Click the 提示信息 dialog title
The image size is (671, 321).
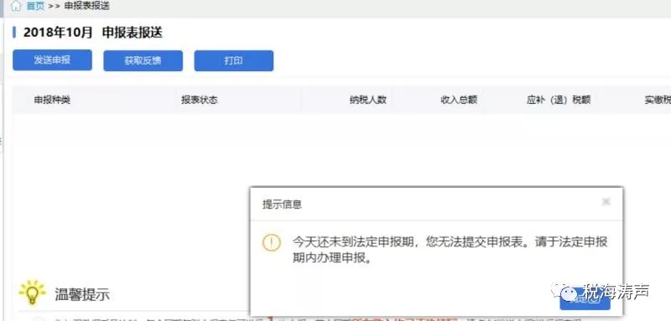(282, 205)
